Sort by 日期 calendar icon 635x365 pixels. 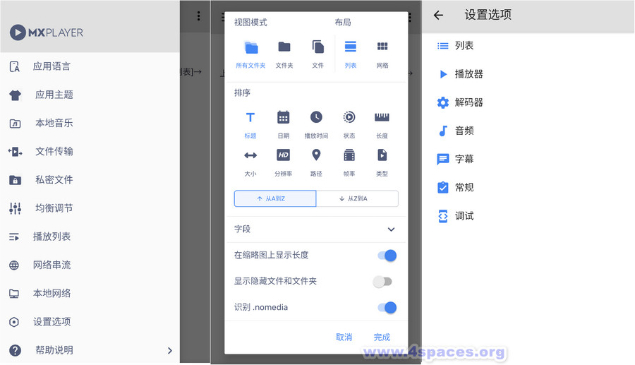283,118
